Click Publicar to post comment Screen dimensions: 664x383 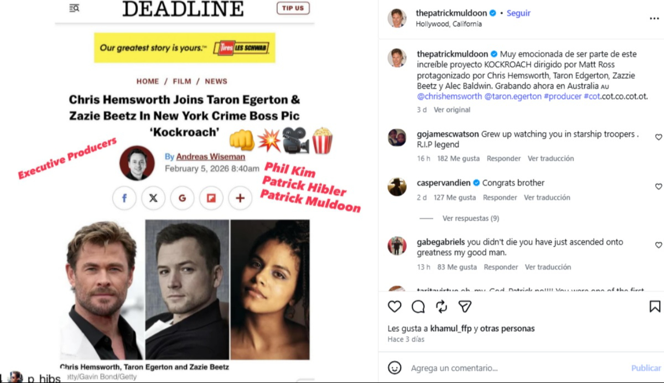tap(646, 368)
